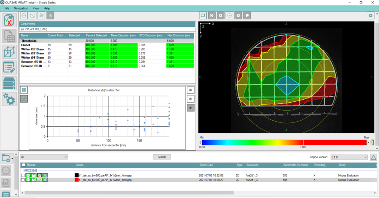This screenshot has width=379, height=198.
Task: Click the 1.00 marker on the distortion color bar
Action: [x=303, y=143]
